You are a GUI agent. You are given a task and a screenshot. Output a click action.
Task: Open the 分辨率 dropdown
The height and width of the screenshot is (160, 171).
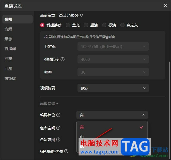click(113, 46)
